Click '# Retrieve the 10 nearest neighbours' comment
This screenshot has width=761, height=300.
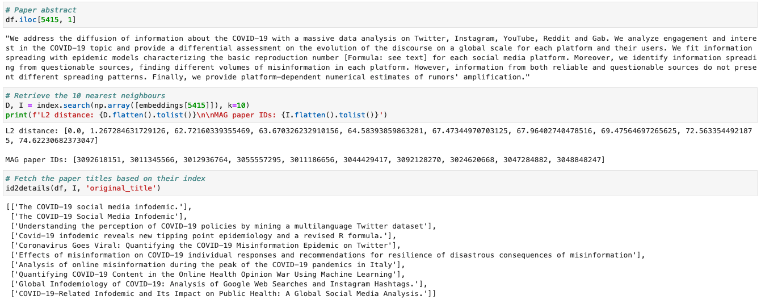tap(85, 95)
